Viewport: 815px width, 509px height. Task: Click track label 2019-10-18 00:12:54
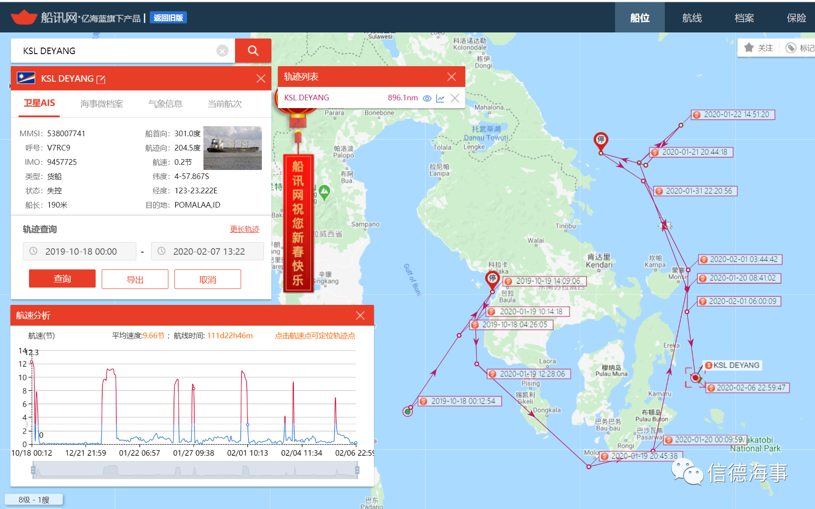point(460,401)
